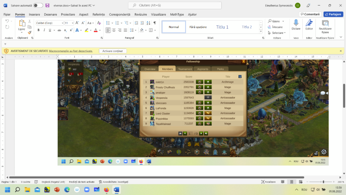Center align the paragraph text
346x195 pixels.
(114, 30)
